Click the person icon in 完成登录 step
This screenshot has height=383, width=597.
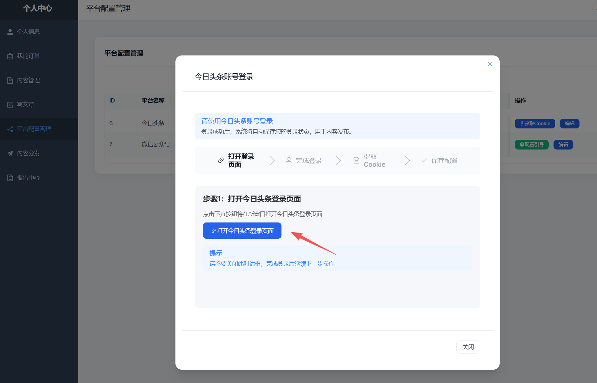tap(288, 160)
